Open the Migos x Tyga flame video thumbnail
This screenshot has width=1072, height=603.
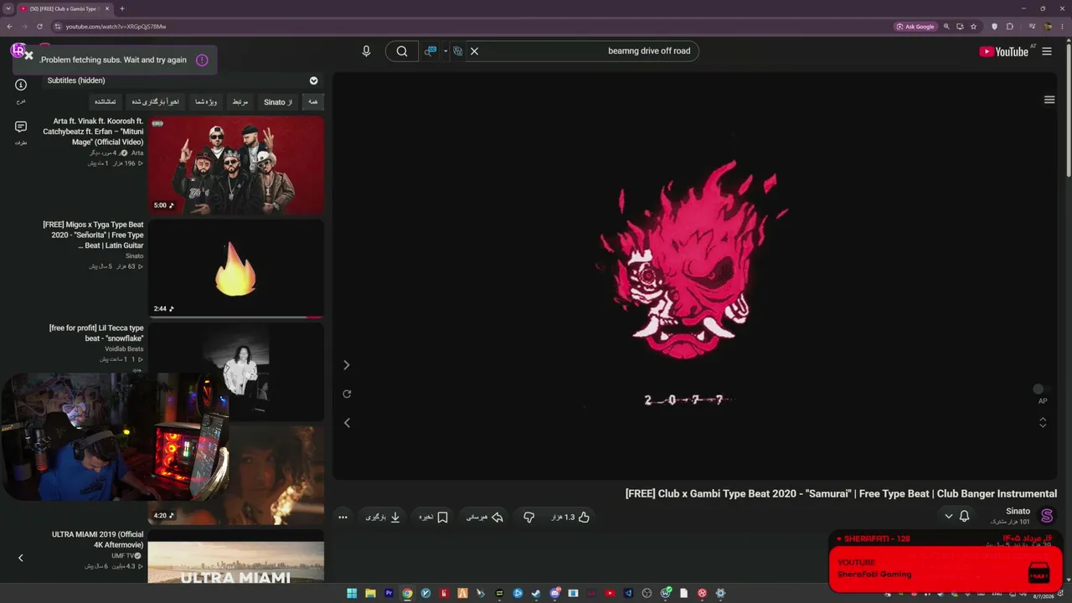236,269
